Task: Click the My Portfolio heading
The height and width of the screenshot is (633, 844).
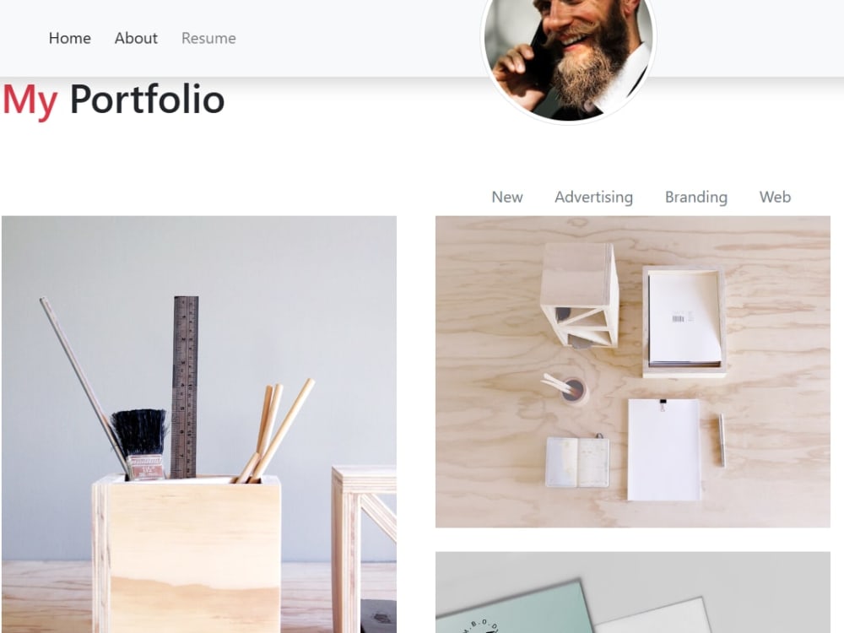Action: [x=114, y=100]
